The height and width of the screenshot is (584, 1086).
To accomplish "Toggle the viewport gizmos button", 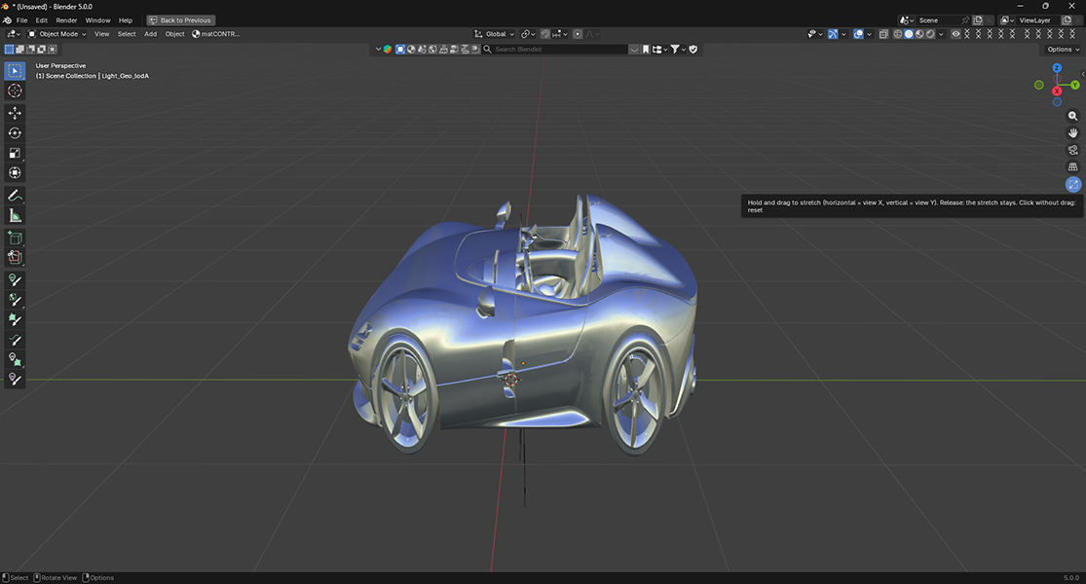I will coord(833,34).
